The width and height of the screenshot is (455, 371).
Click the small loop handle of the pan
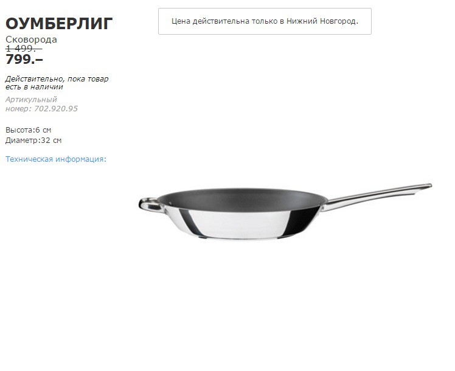point(151,204)
